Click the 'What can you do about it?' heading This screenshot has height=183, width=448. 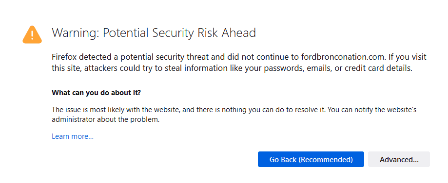(97, 93)
